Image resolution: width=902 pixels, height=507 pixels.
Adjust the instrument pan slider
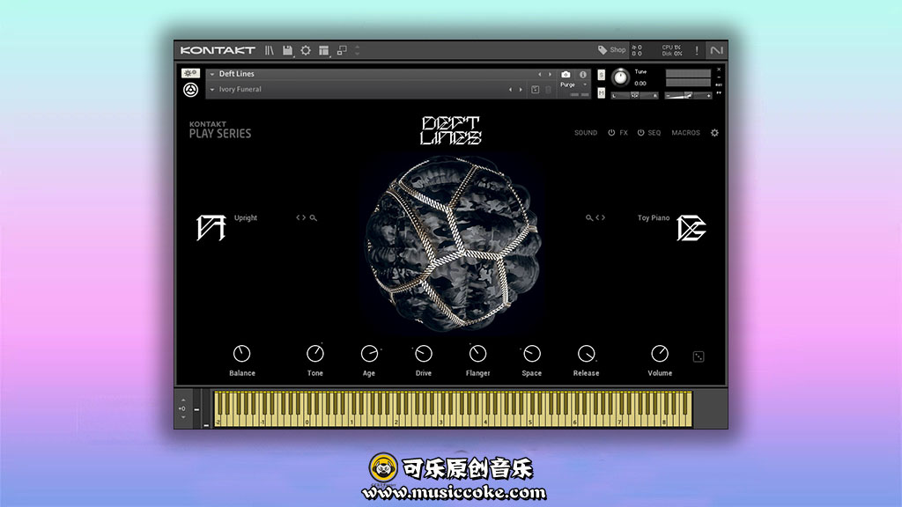pyautogui.click(x=634, y=95)
